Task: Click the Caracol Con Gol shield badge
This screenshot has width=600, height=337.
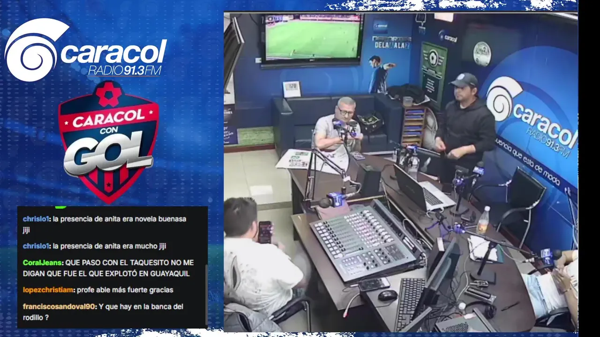Action: pyautogui.click(x=109, y=142)
